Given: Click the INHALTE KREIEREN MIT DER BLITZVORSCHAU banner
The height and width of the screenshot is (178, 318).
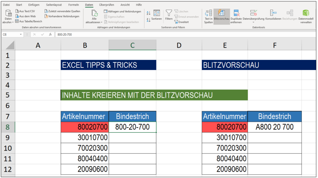Looking at the screenshot, I should coord(154,95).
